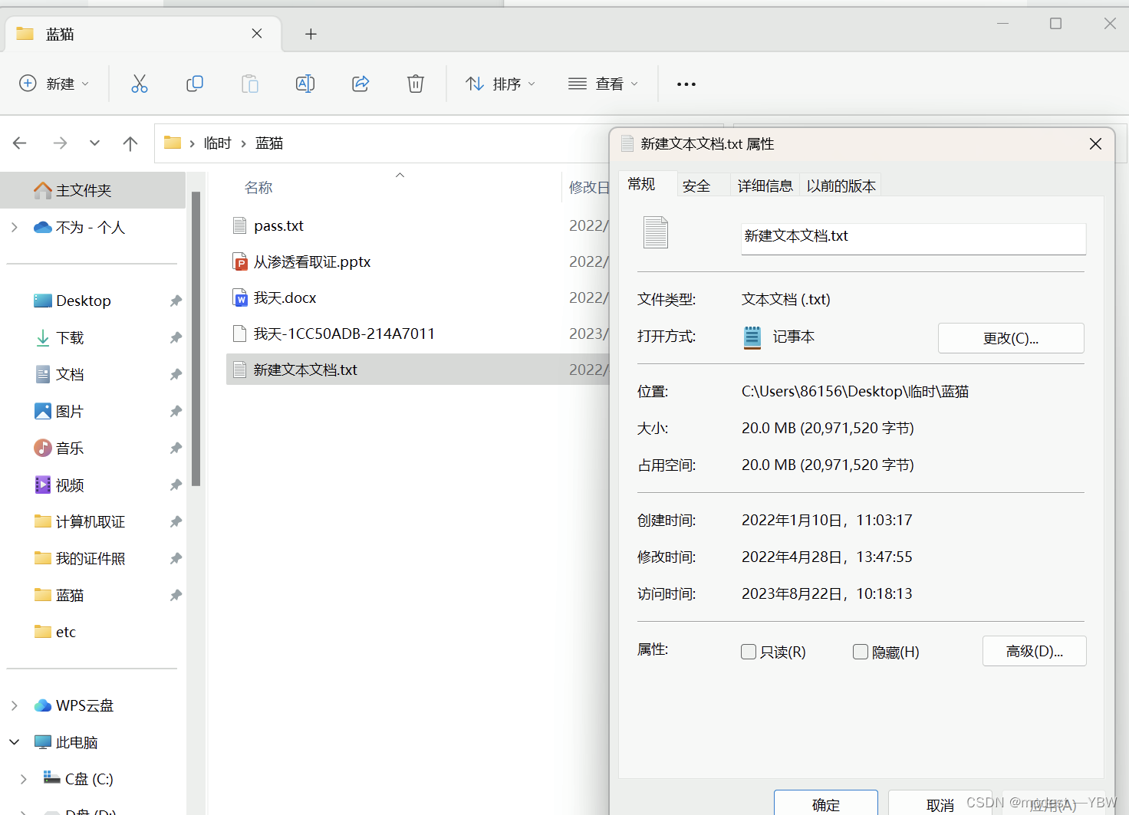Click the PowerPoint icon of 从渗透看取证.pptx
This screenshot has width=1129, height=815.
pyautogui.click(x=239, y=261)
